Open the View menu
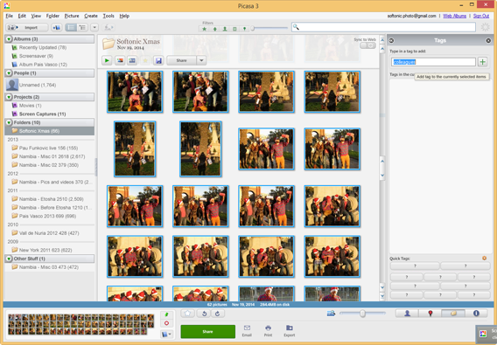497x345 pixels. coord(36,16)
